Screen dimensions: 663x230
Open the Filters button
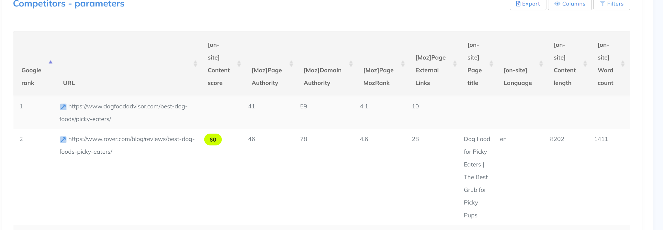[612, 4]
